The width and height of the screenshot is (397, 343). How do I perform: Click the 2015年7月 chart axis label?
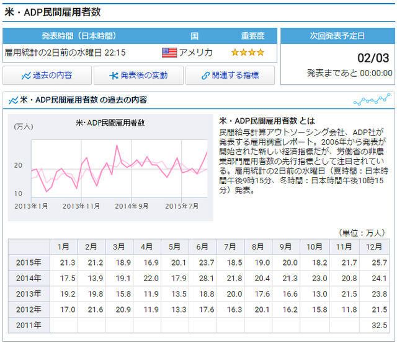click(x=182, y=206)
